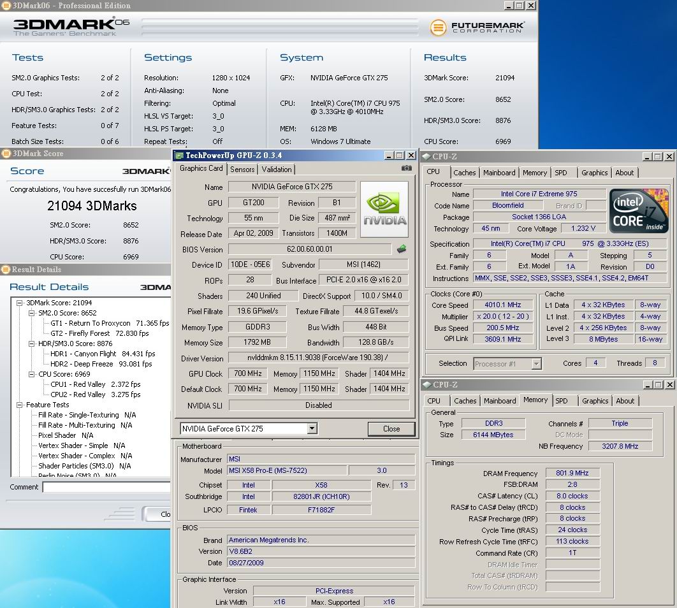Click the 3DMark06 title bar icon
This screenshot has height=608, width=677.
coord(6,6)
